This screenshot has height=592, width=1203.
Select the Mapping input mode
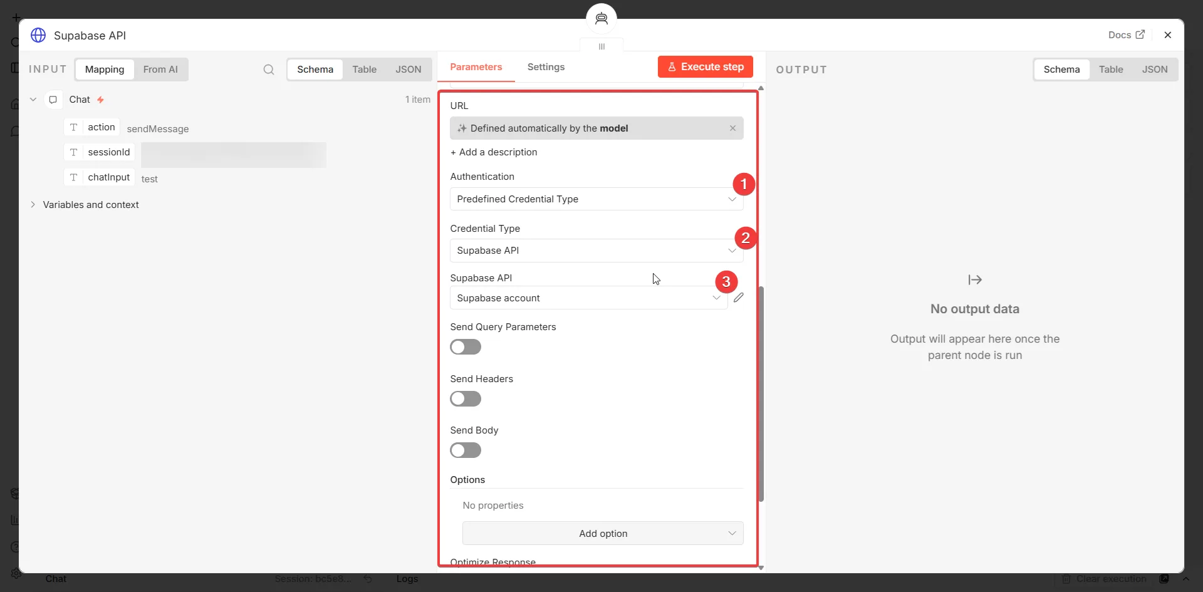click(x=105, y=70)
